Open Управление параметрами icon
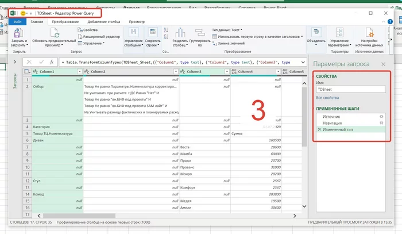 (x=339, y=33)
